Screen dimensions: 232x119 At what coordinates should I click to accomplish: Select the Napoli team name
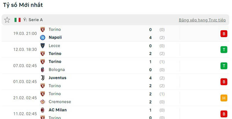coord(55,38)
